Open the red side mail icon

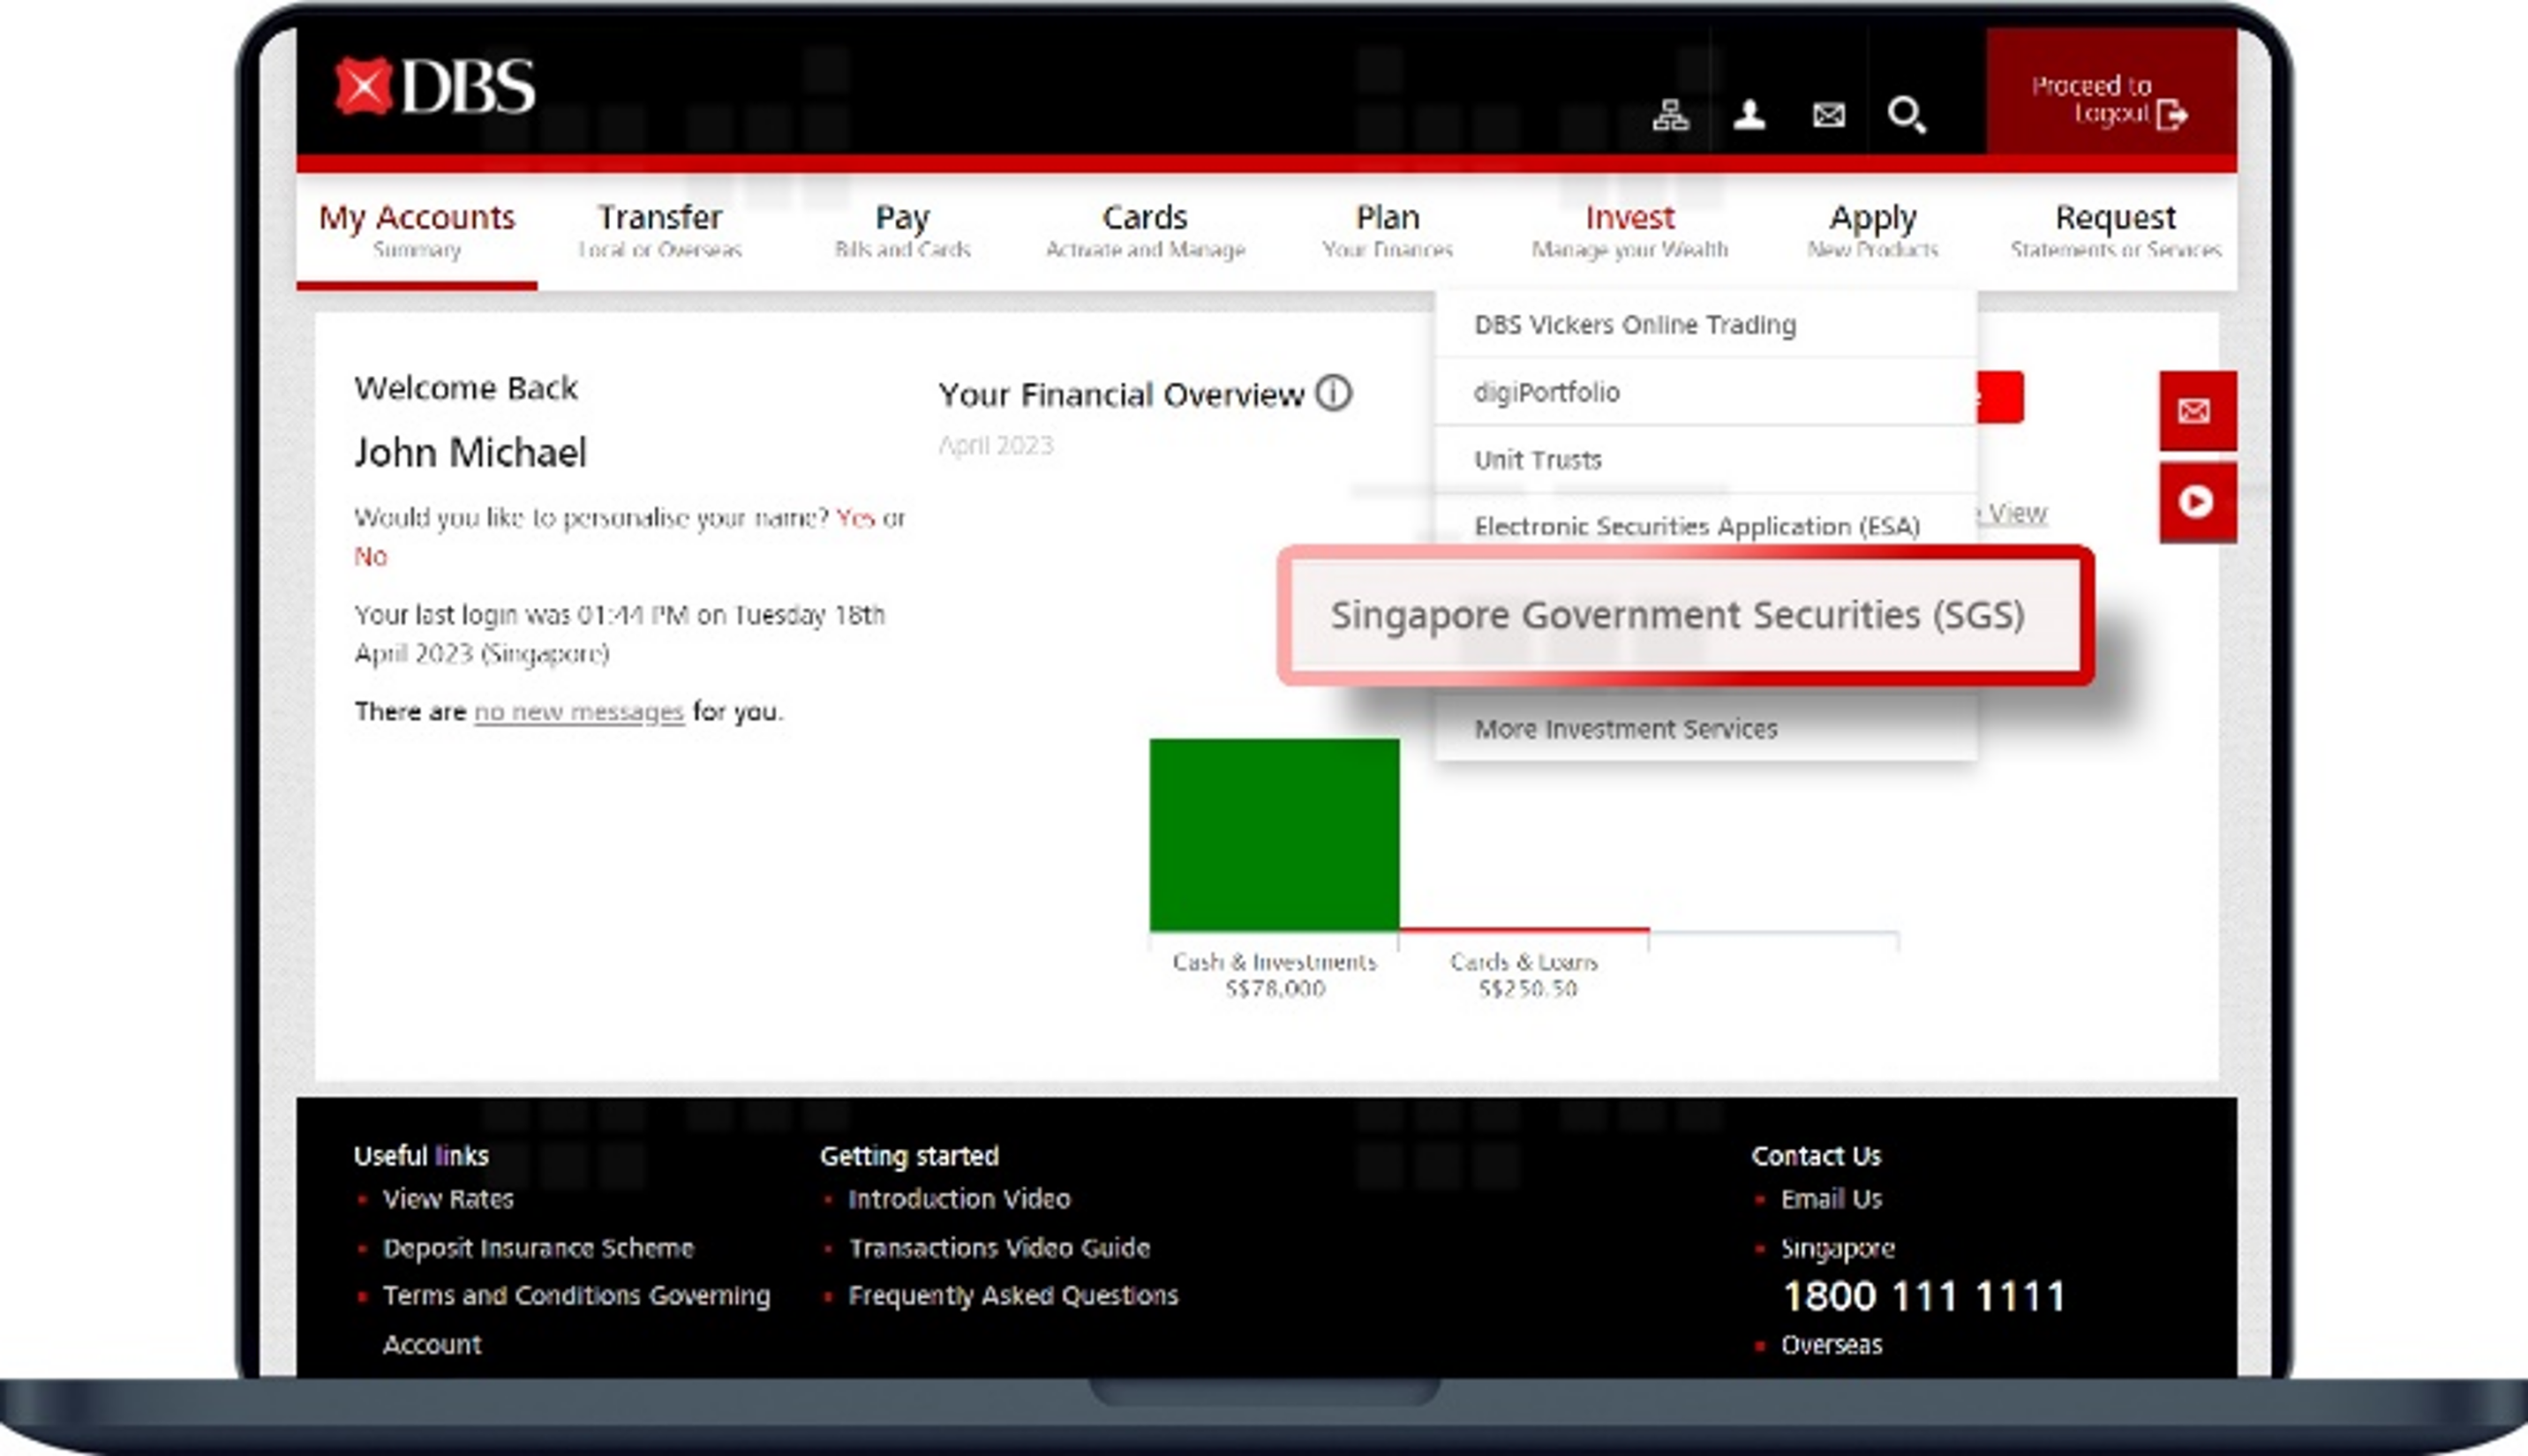pyautogui.click(x=2197, y=411)
